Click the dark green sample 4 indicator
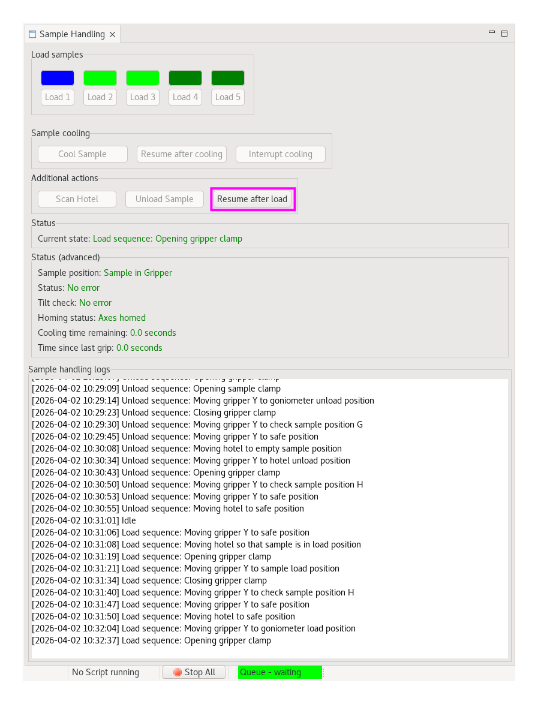 tap(185, 78)
